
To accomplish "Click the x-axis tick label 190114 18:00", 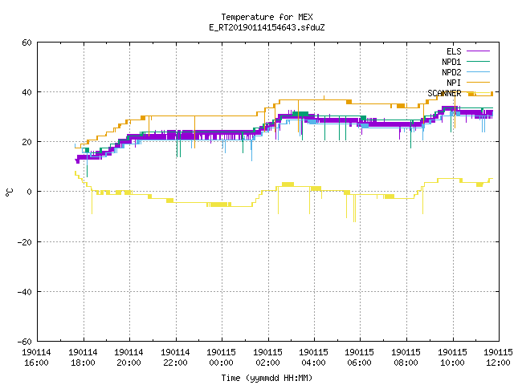I will pyautogui.click(x=83, y=358).
